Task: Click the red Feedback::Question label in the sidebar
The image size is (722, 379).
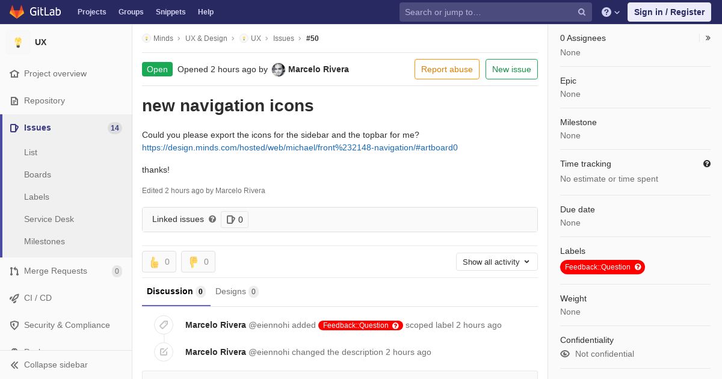Action: pos(602,267)
